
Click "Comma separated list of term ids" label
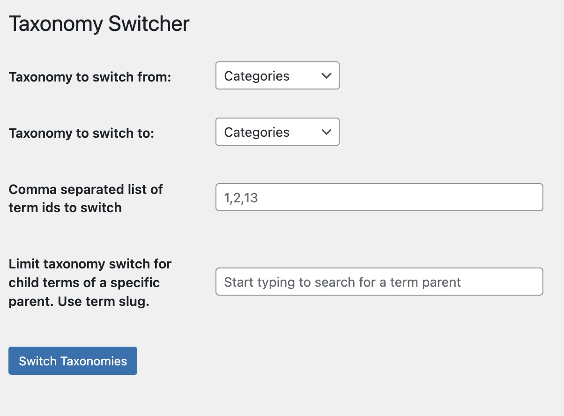(86, 189)
